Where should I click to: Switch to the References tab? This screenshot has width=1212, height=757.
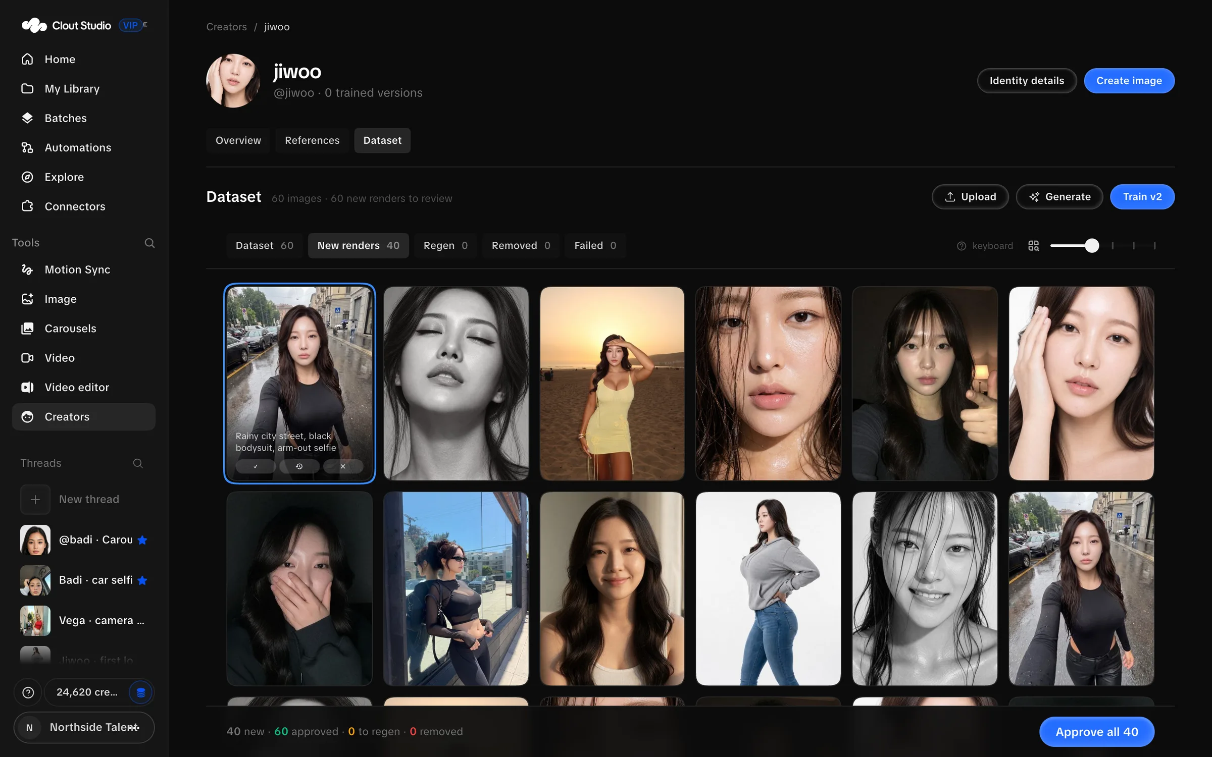click(x=312, y=140)
